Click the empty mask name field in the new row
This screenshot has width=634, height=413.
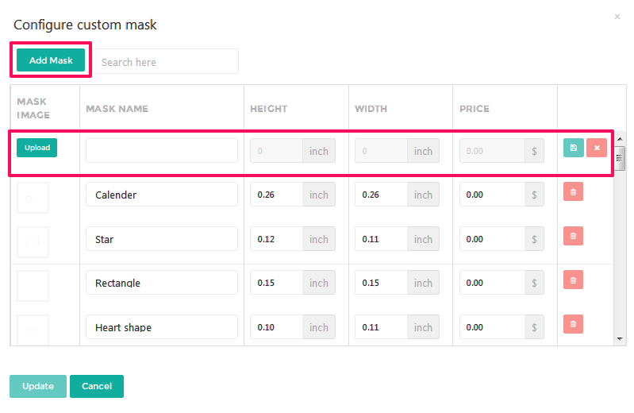click(162, 151)
